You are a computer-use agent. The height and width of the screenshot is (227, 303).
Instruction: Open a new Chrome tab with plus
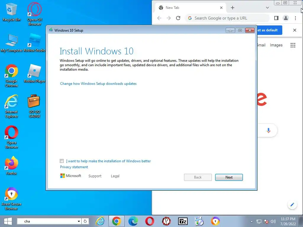coord(233,8)
